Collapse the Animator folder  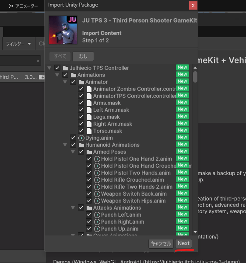coord(65,82)
